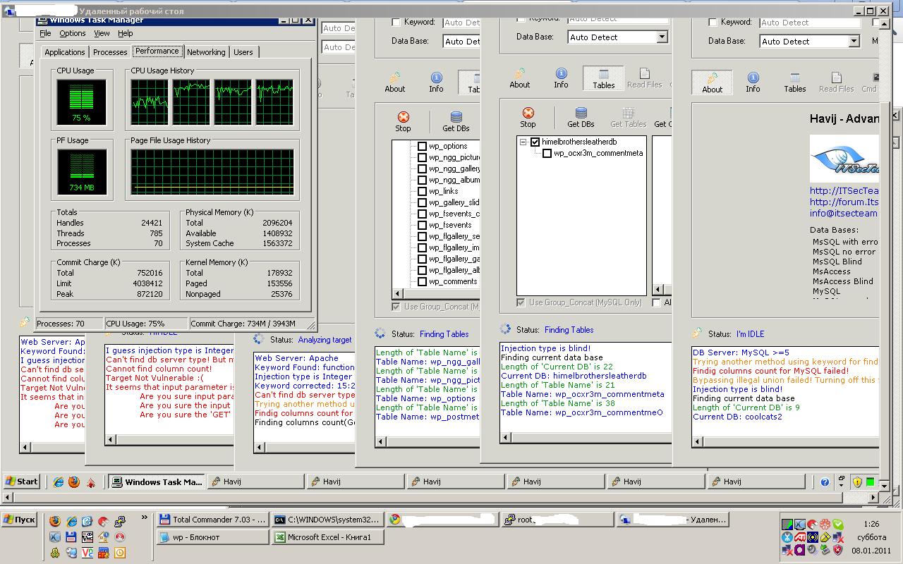Open Info icon in the rightmost Havij window
Viewport: 903px width, 564px height.
(753, 81)
